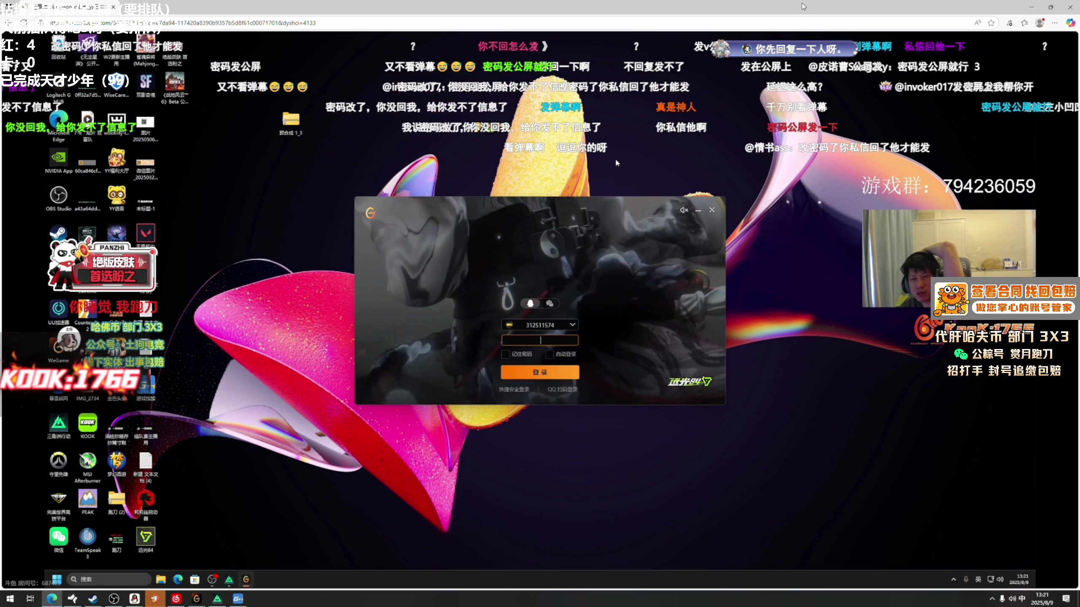The width and height of the screenshot is (1080, 607).
Task: Open Steam from outer taskbar
Action: click(93, 599)
